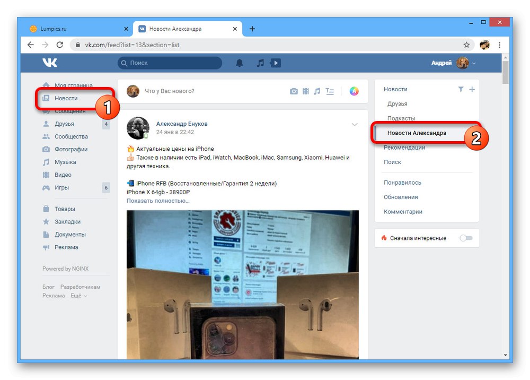Screen dimensions: 530x380
Task: Open music from the top bar note icon
Action: coord(260,63)
